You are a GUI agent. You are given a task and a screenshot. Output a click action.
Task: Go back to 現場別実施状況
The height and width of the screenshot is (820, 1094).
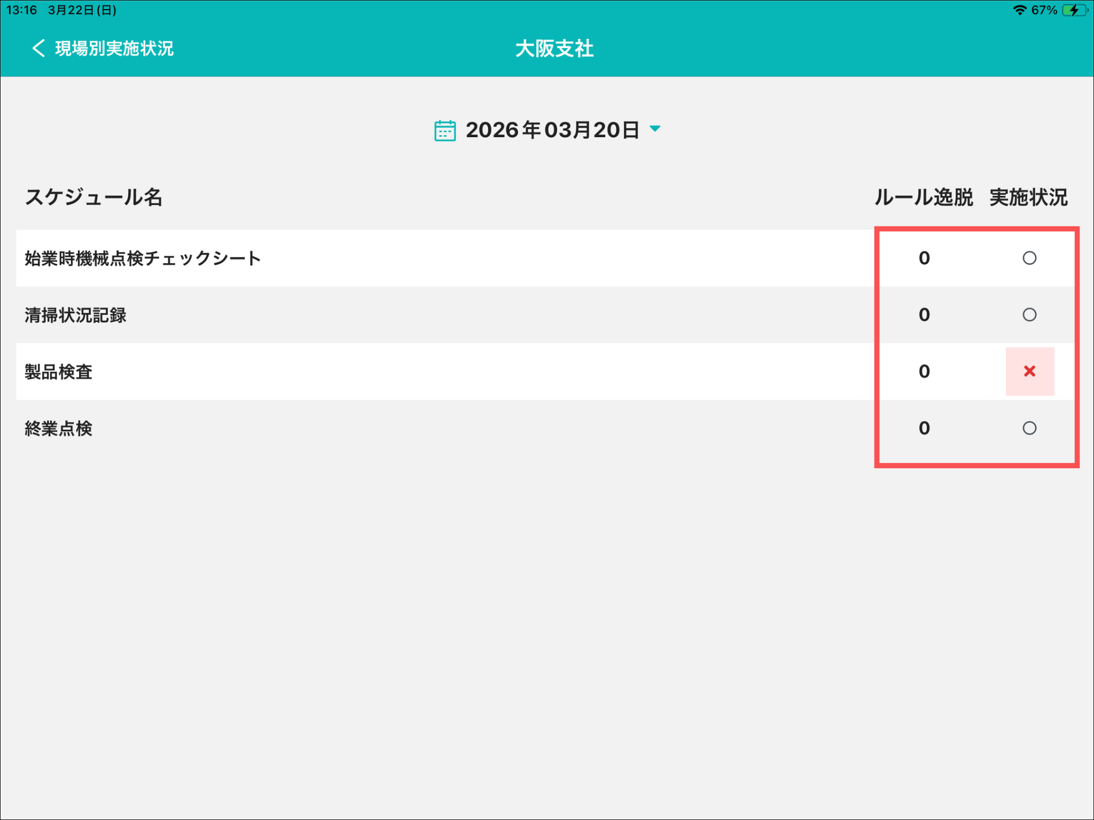pos(114,49)
